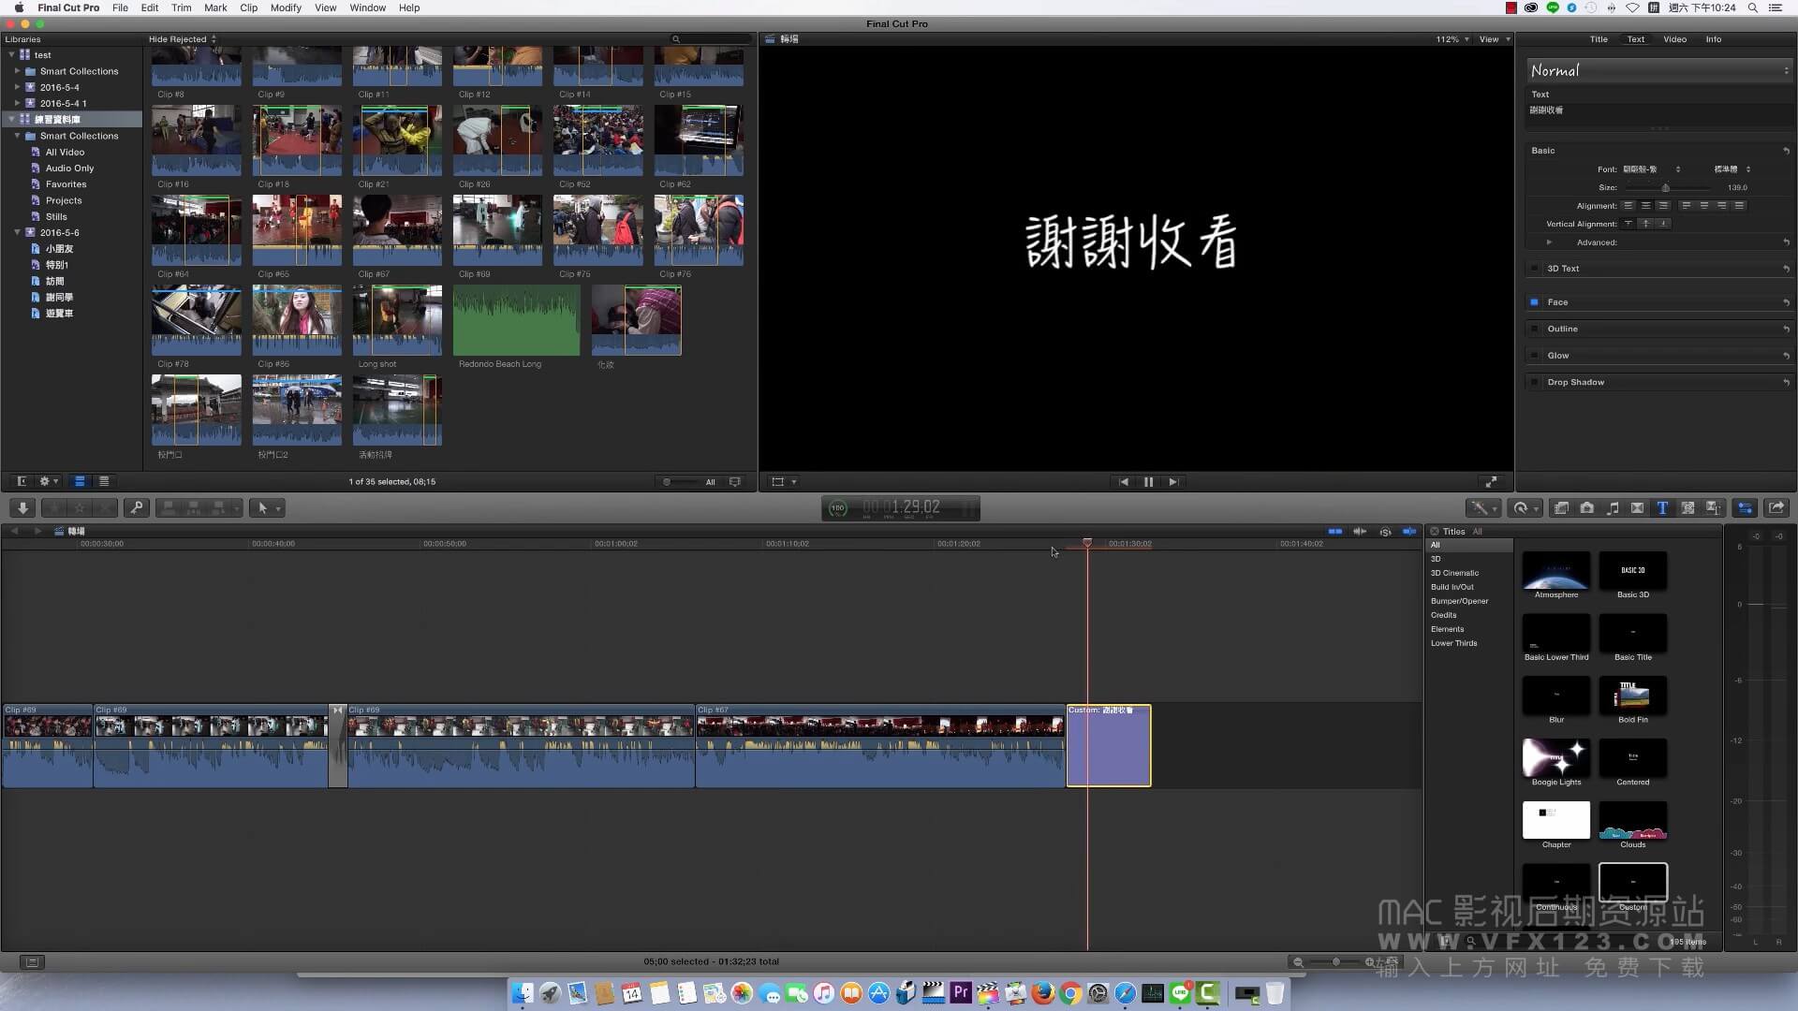Select the Favorites smart collection

pyautogui.click(x=66, y=184)
